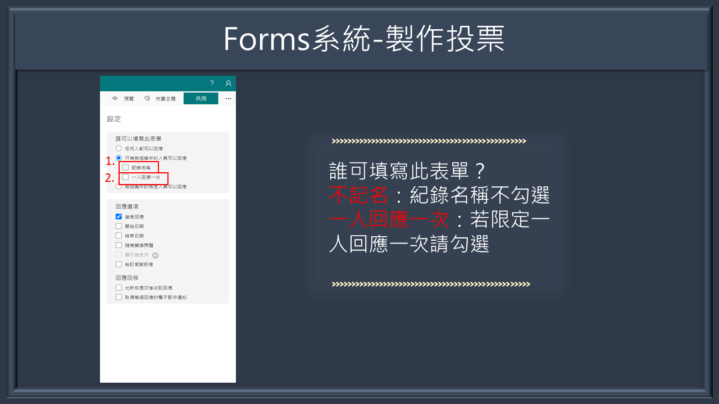Viewport: 719px width, 404px height.
Task: Click the 預覽 preview eye icon
Action: coord(115,99)
